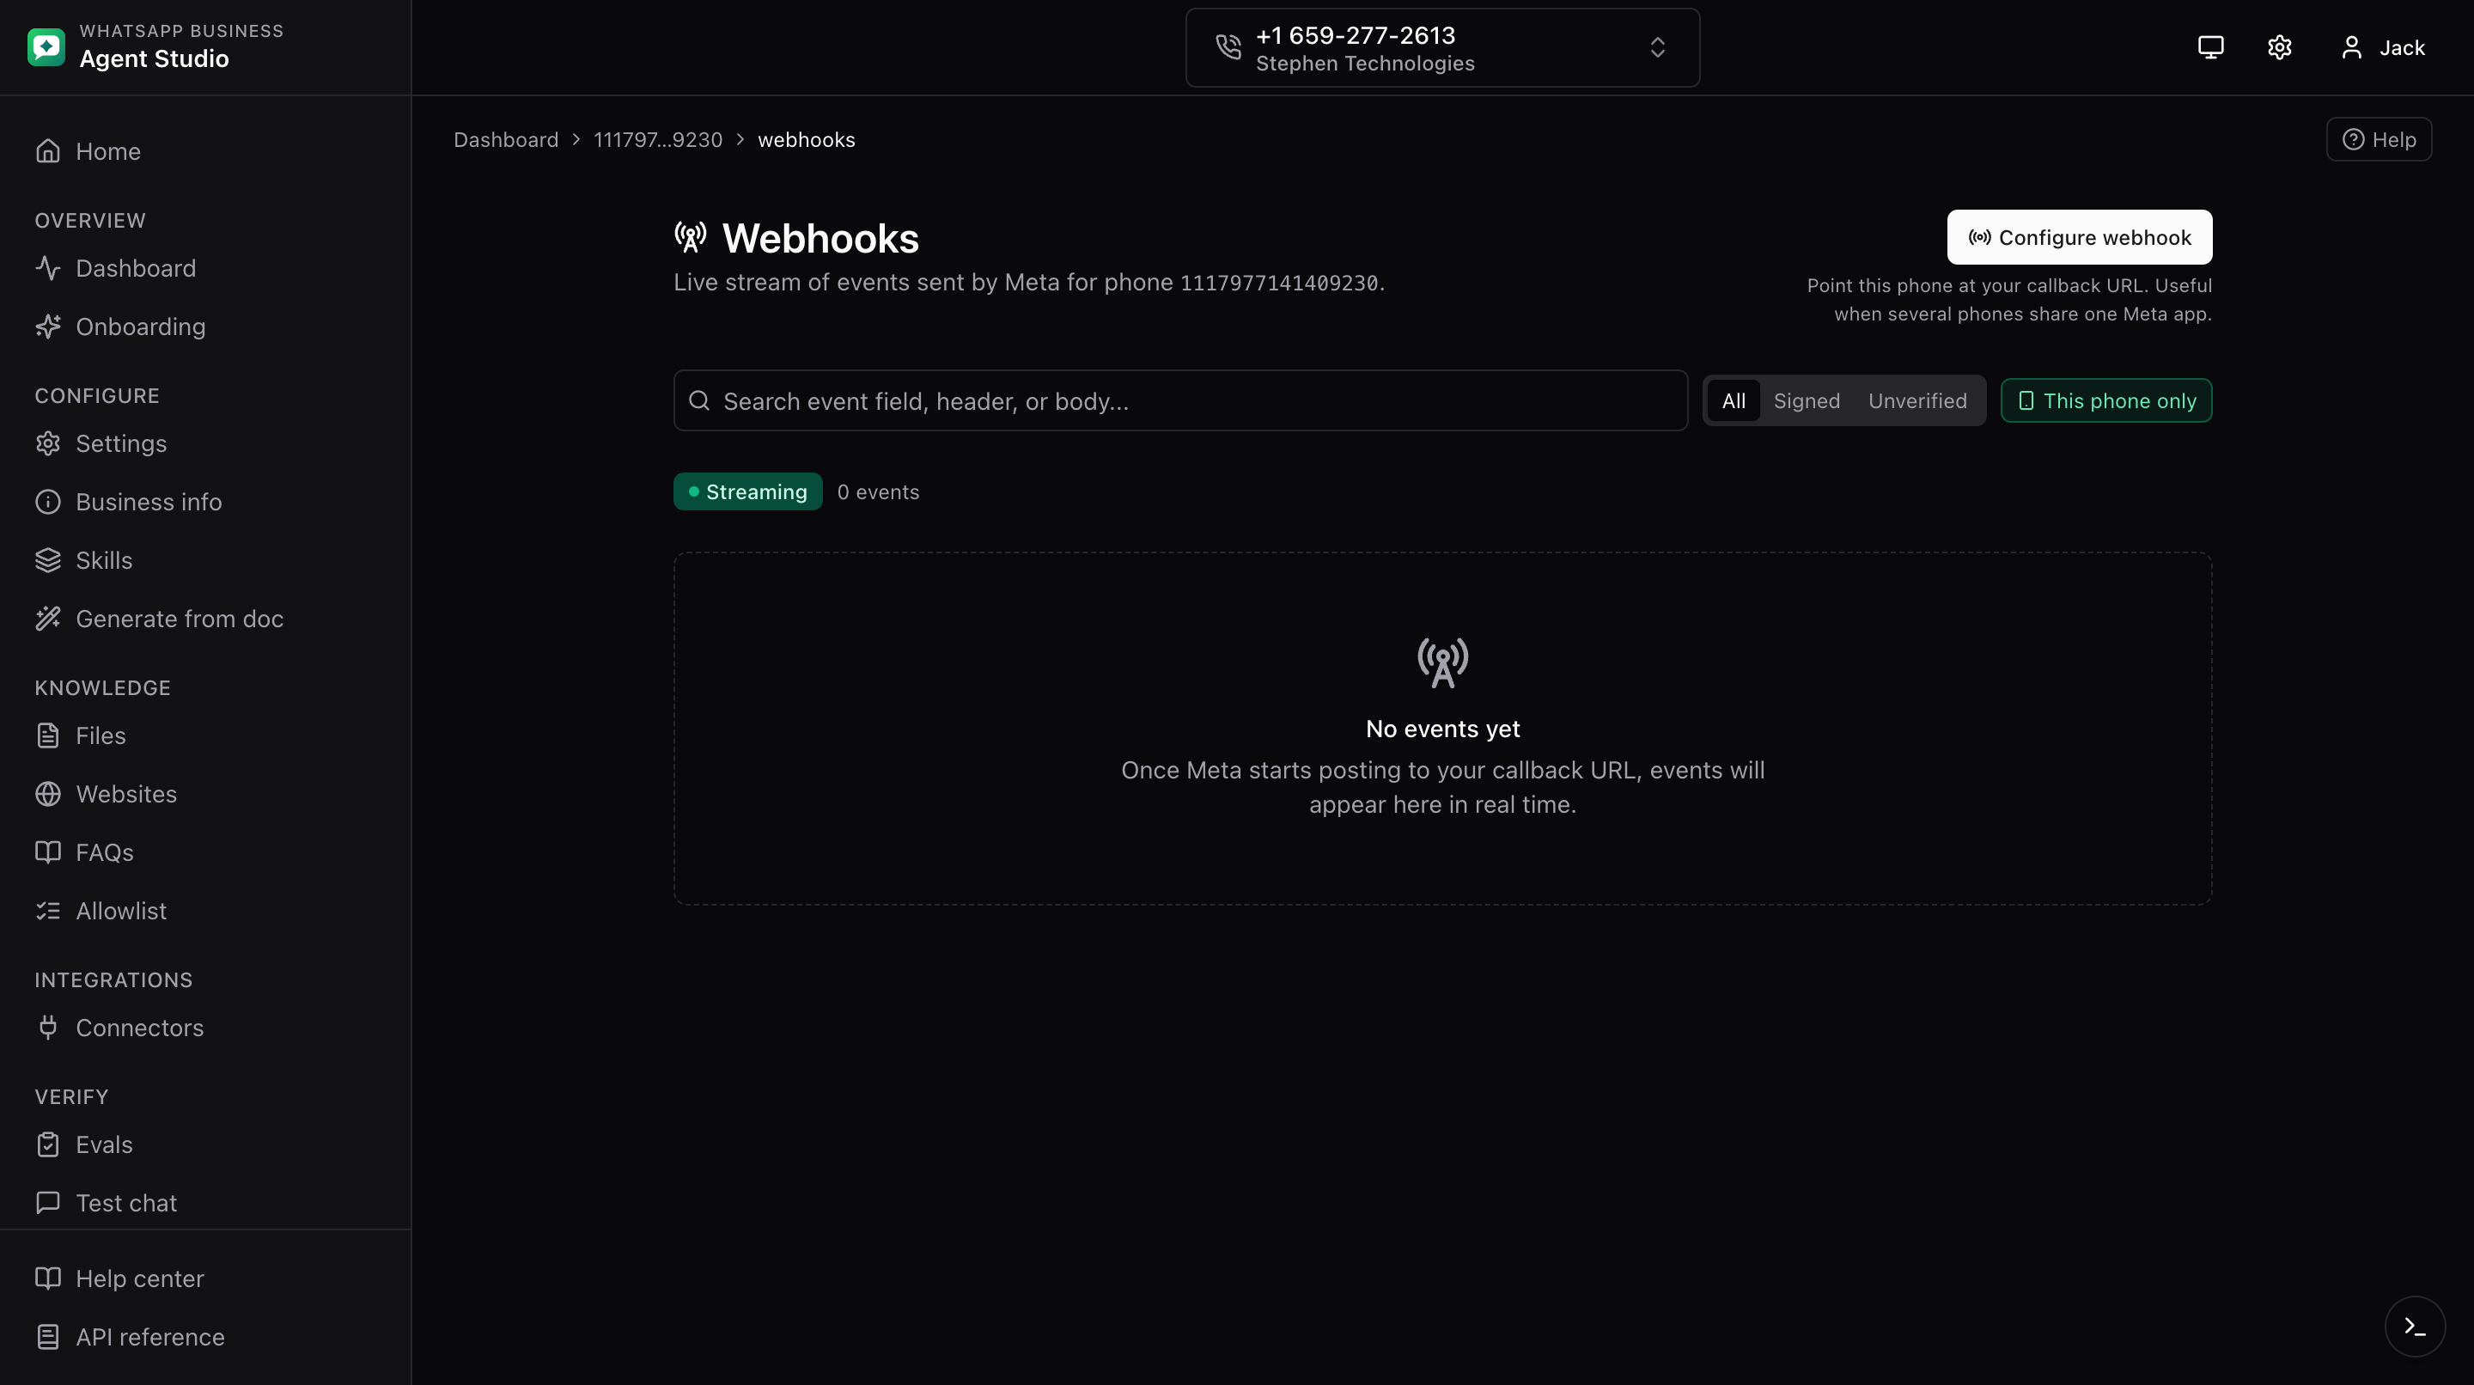Click the 0 events counter text
This screenshot has width=2474, height=1385.
tap(878, 491)
